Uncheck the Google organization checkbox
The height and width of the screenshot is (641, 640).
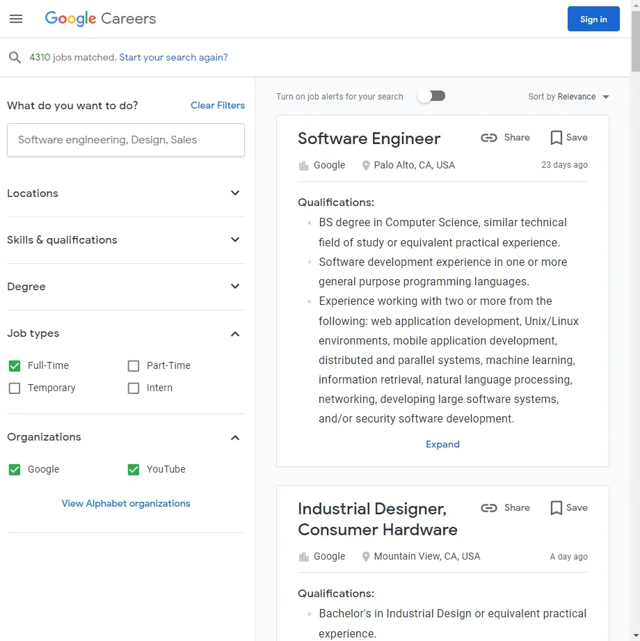point(15,470)
